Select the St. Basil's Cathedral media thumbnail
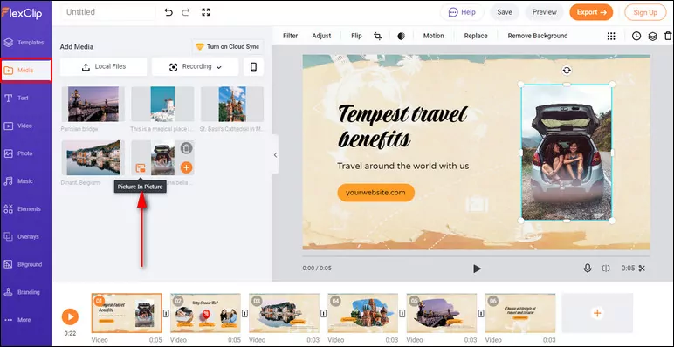Image resolution: width=674 pixels, height=347 pixels. click(x=232, y=105)
